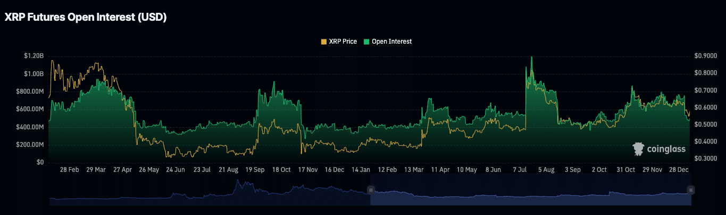Hide the Open Interest series via legend label

pyautogui.click(x=391, y=42)
